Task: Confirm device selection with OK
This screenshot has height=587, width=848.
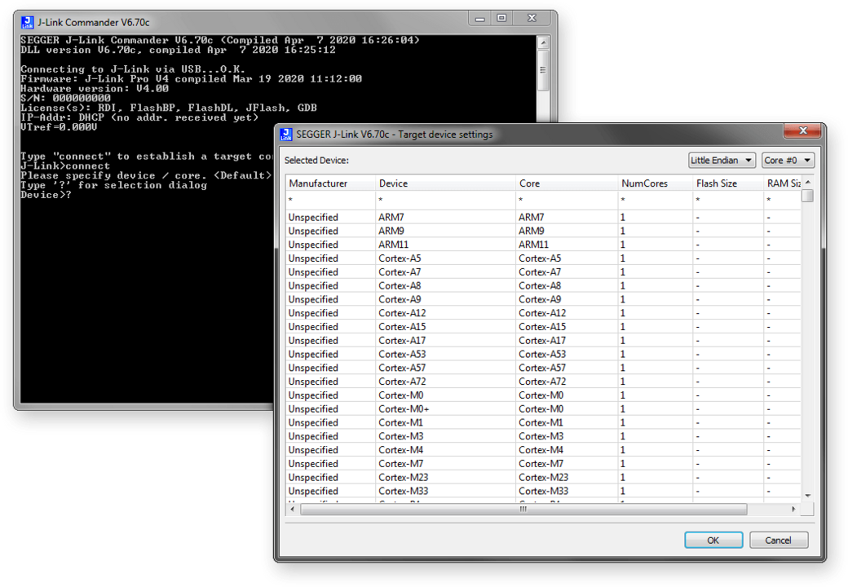Action: tap(713, 540)
